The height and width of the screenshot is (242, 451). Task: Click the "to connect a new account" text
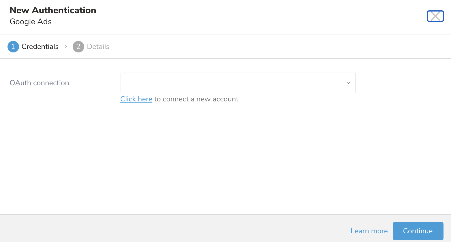pyautogui.click(x=196, y=99)
